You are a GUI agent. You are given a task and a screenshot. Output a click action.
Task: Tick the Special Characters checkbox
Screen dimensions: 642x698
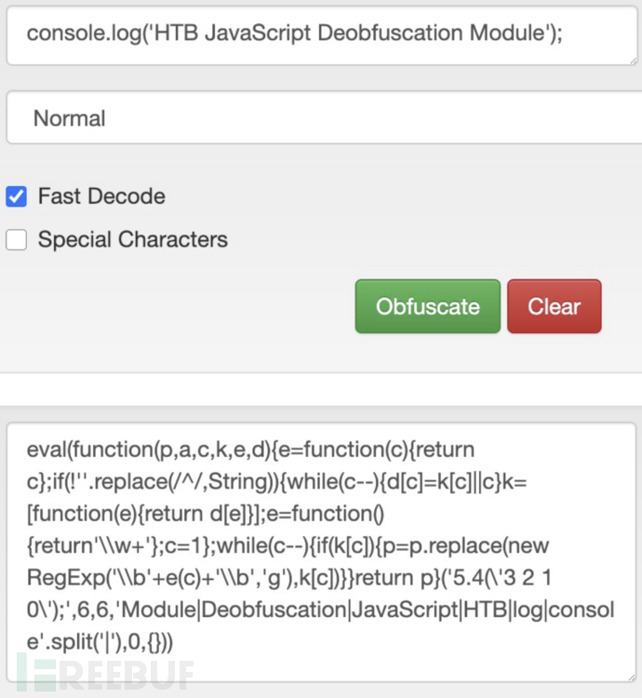16,240
